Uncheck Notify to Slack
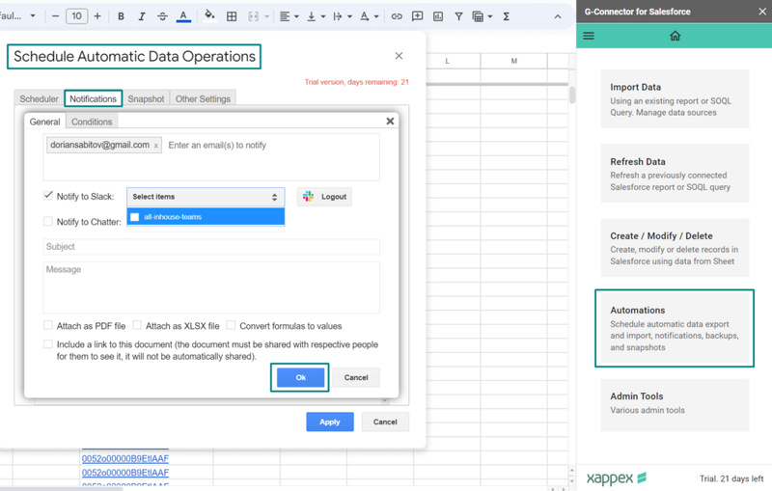This screenshot has height=491, width=772. tap(47, 196)
